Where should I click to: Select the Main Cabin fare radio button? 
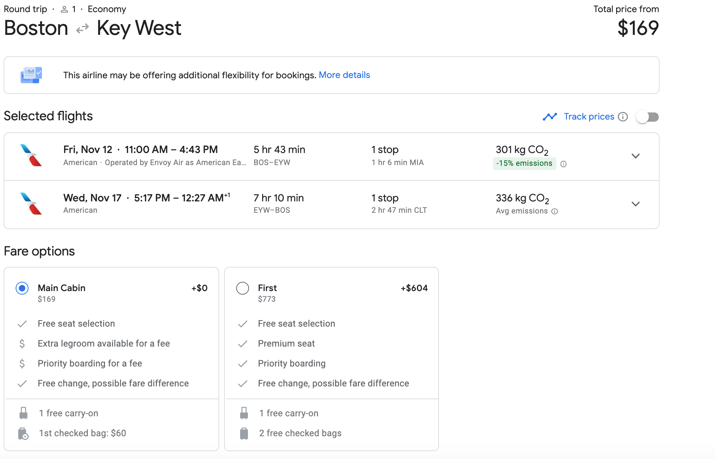tap(22, 288)
